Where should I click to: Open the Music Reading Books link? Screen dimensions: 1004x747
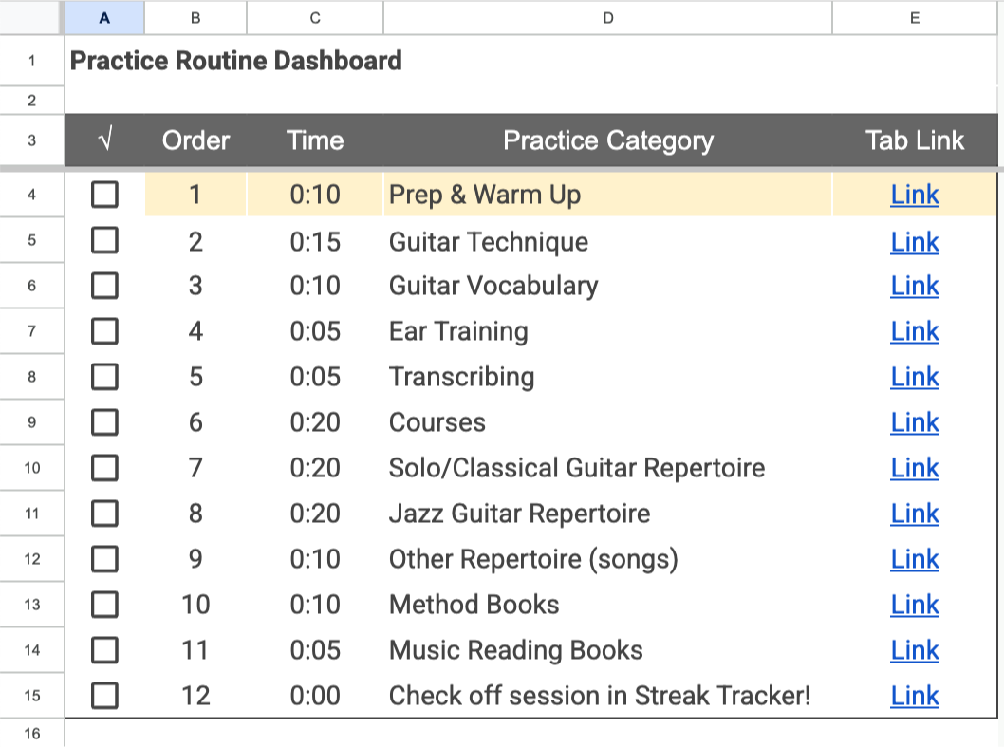point(915,650)
